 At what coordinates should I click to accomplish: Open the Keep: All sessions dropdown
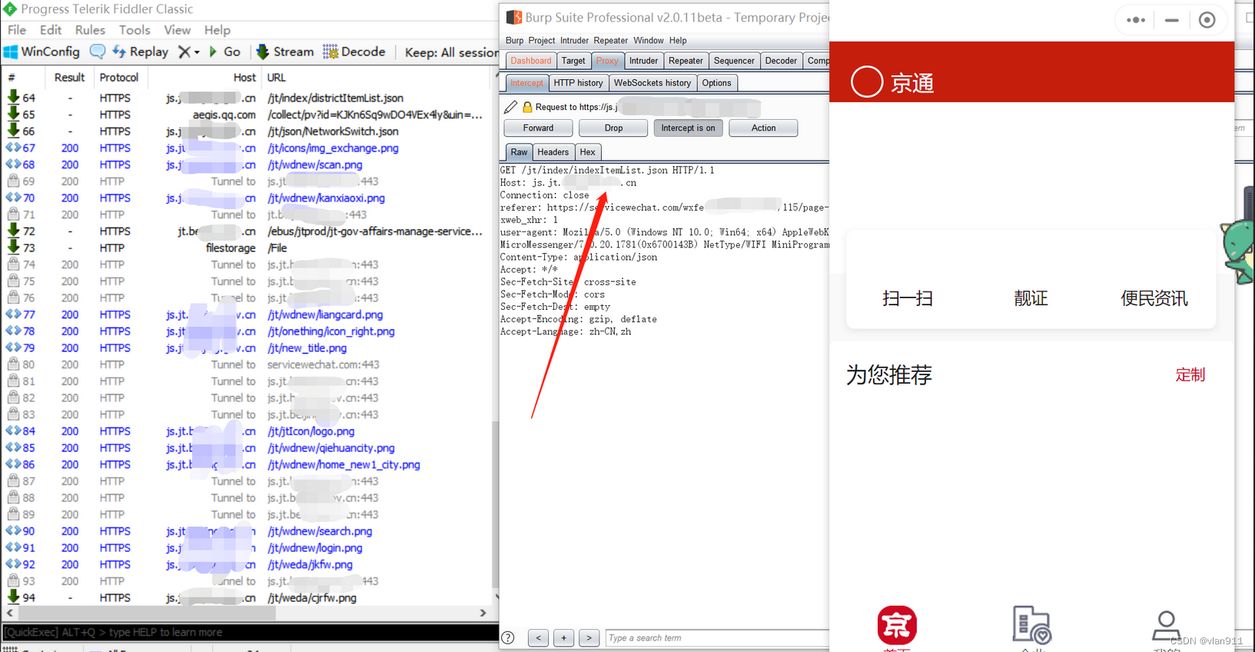point(451,52)
